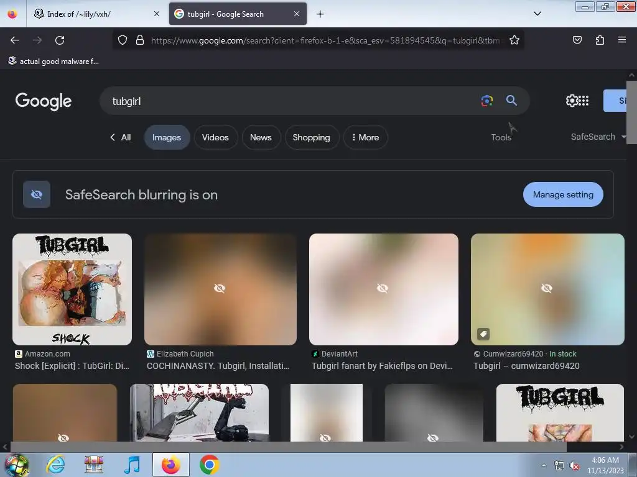637x477 pixels.
Task: Open the muted volume tray icon
Action: click(574, 466)
